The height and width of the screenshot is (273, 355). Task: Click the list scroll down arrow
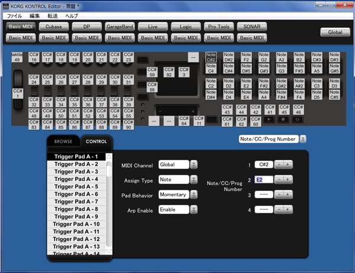(x=109, y=251)
